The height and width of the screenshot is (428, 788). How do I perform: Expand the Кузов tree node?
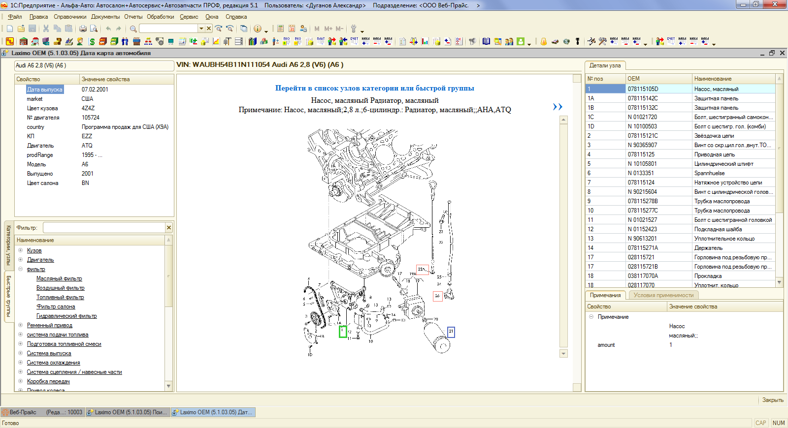21,250
